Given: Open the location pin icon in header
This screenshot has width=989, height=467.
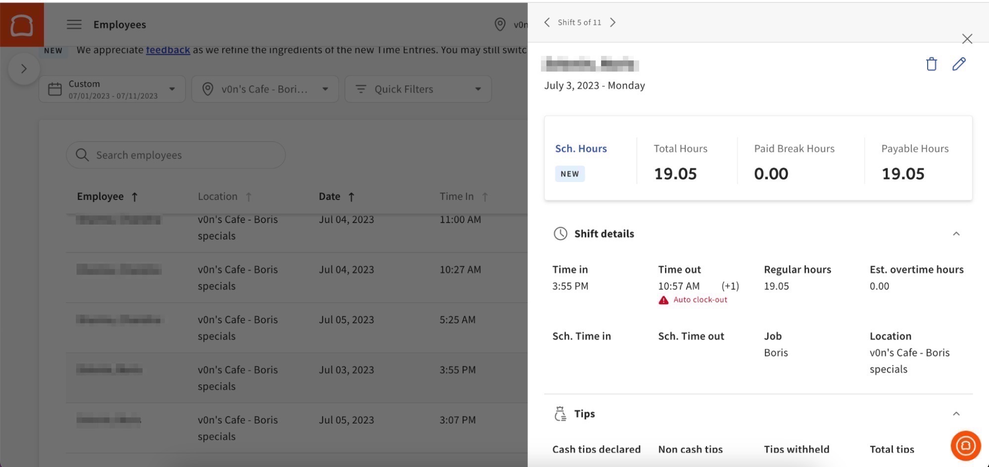Looking at the screenshot, I should [x=500, y=24].
